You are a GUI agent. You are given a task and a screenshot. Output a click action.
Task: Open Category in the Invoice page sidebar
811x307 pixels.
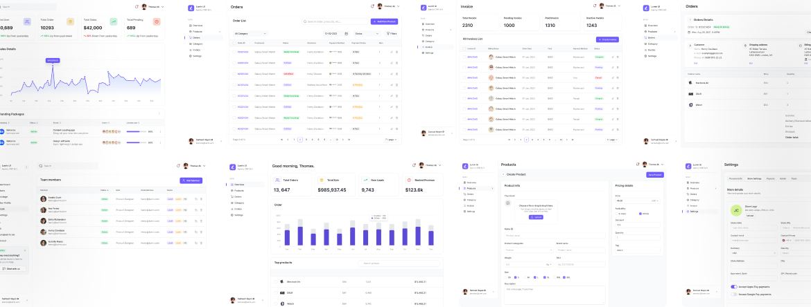[x=430, y=41]
